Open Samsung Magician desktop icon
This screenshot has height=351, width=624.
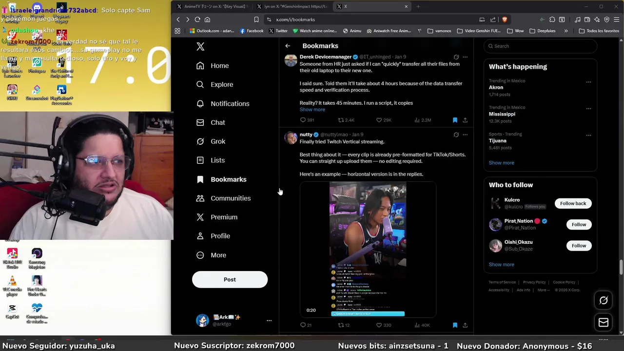[x=37, y=258]
